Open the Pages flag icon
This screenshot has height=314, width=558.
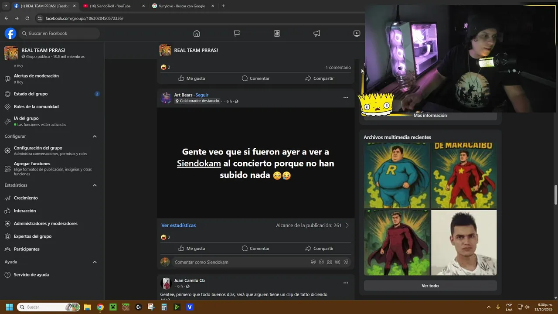pyautogui.click(x=237, y=34)
